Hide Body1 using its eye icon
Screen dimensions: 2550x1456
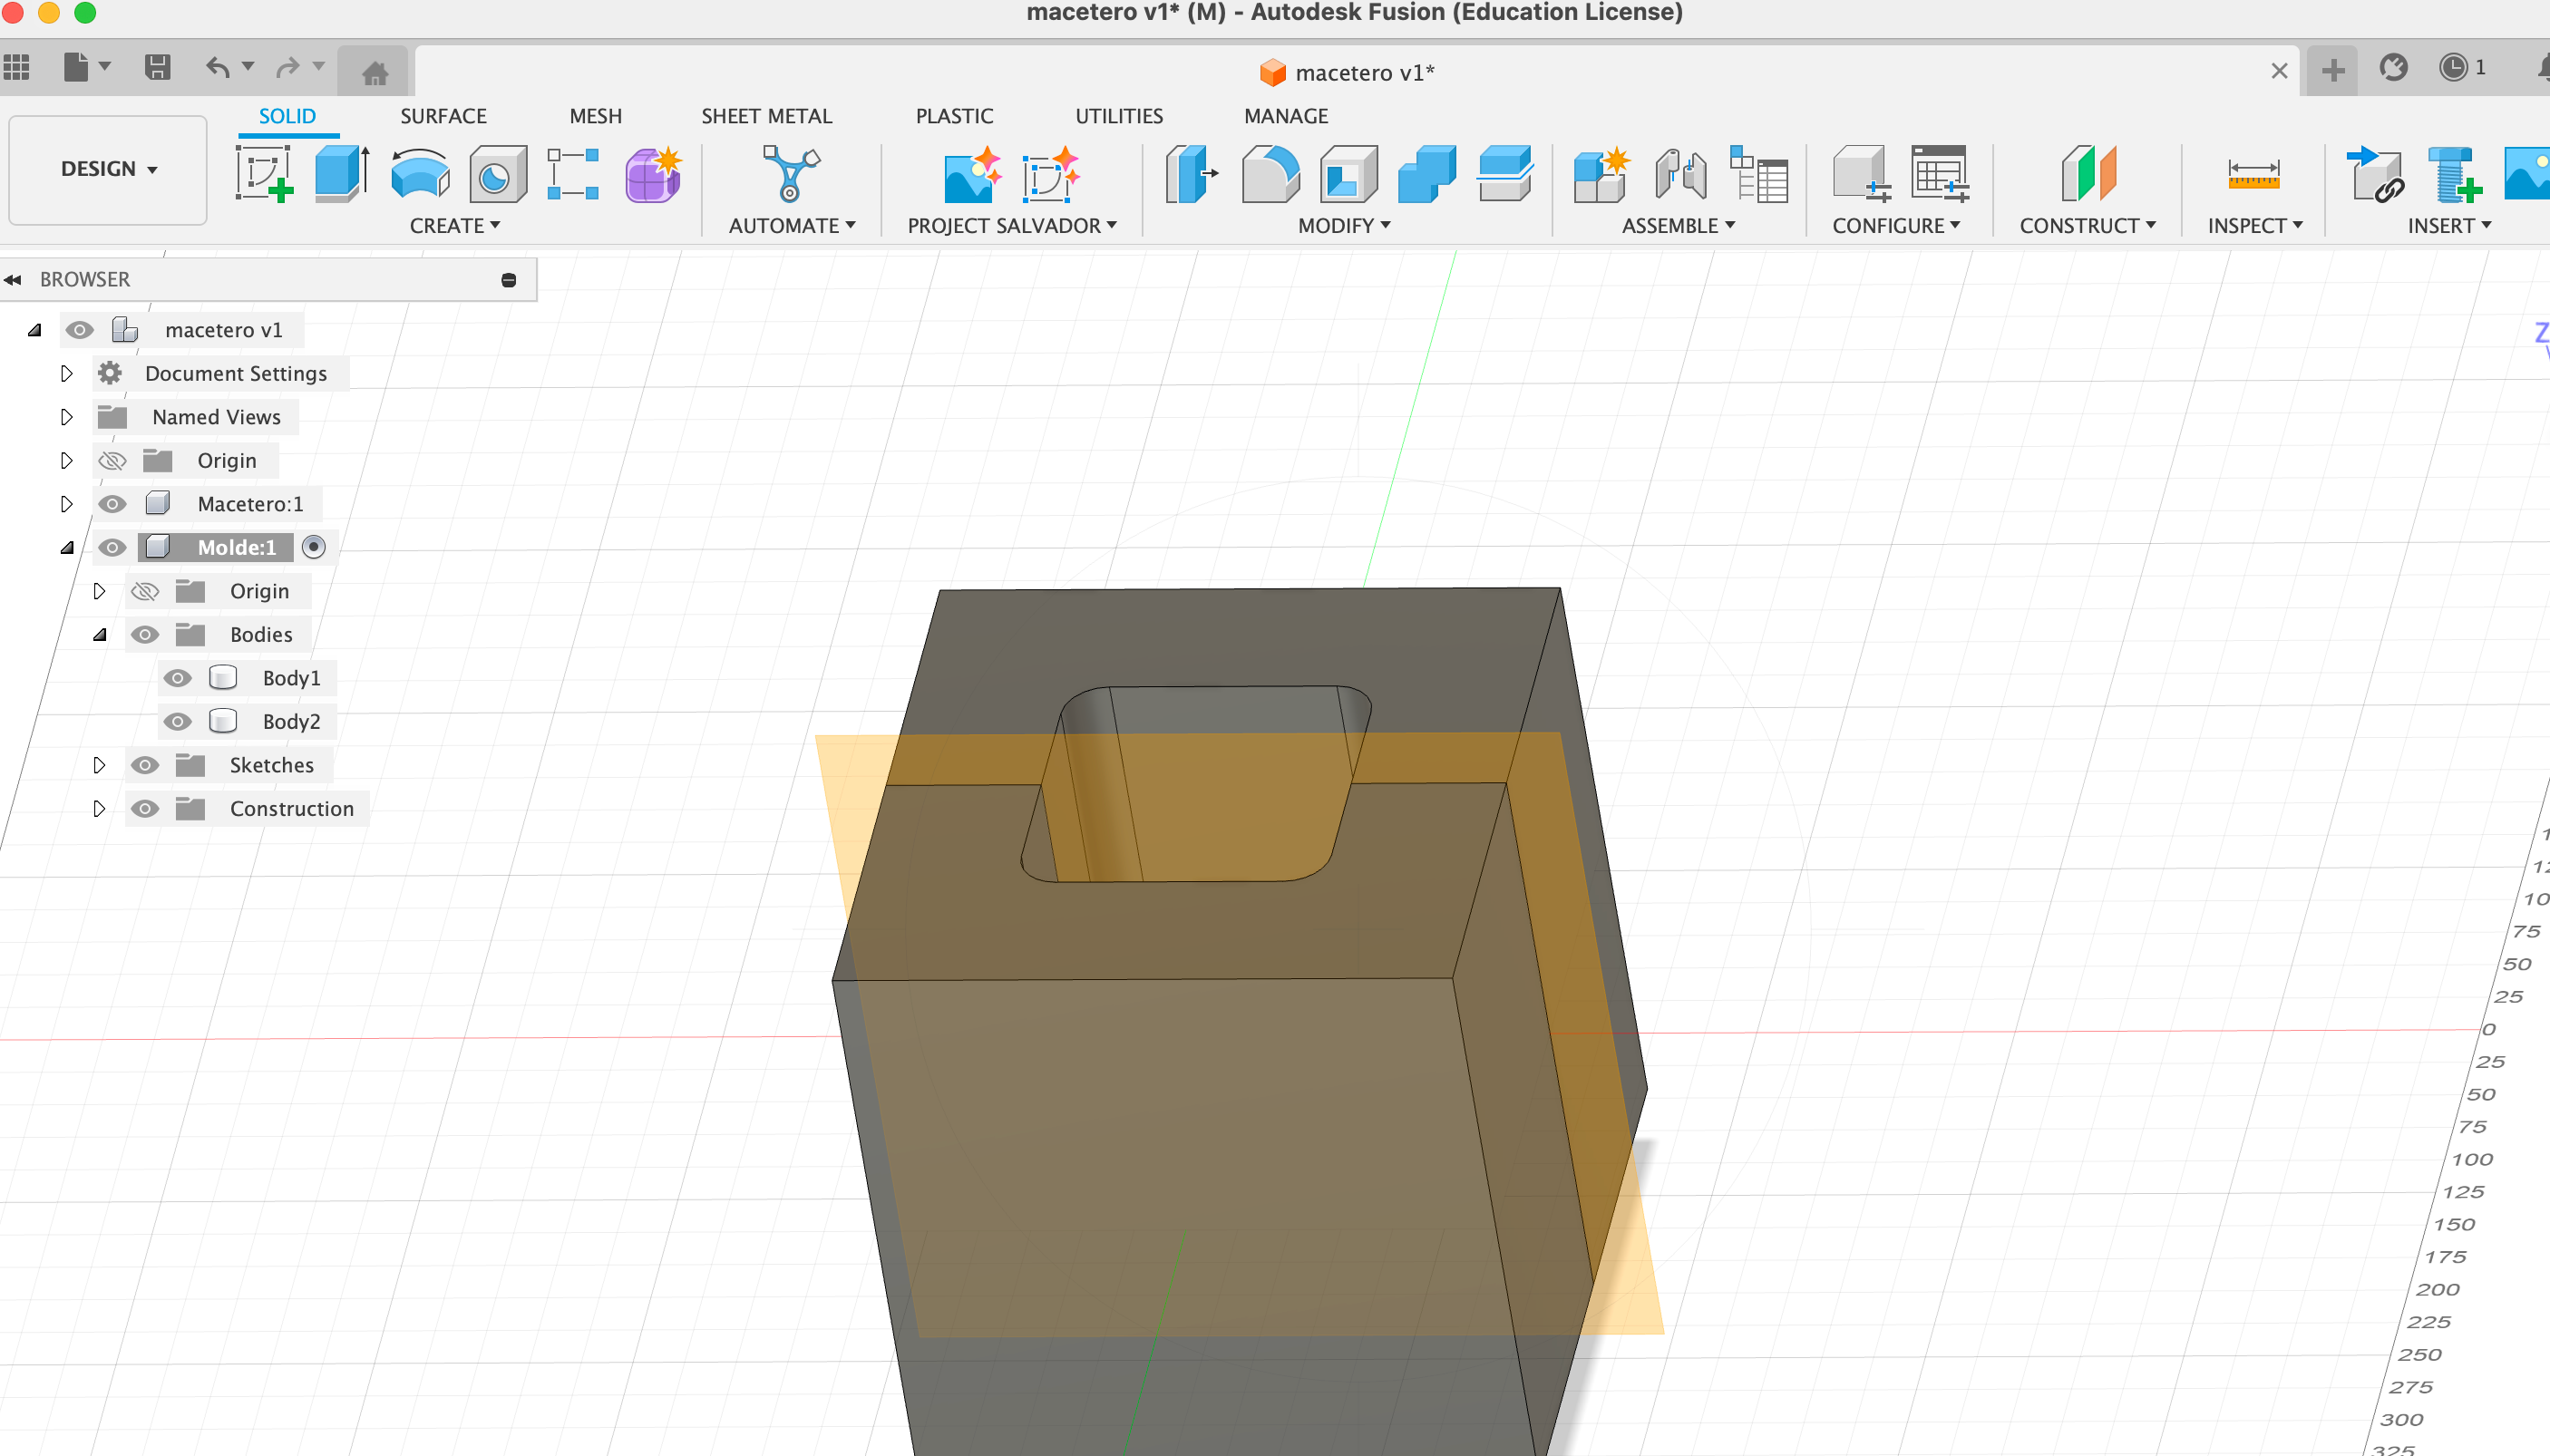point(177,678)
